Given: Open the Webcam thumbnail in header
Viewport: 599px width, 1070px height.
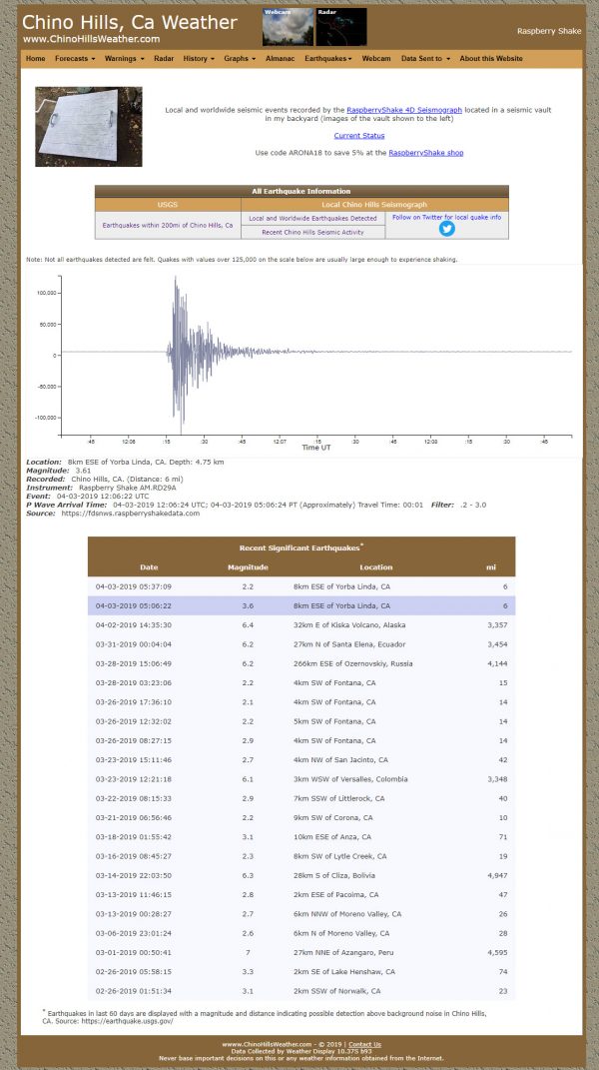Looking at the screenshot, I should (x=288, y=27).
